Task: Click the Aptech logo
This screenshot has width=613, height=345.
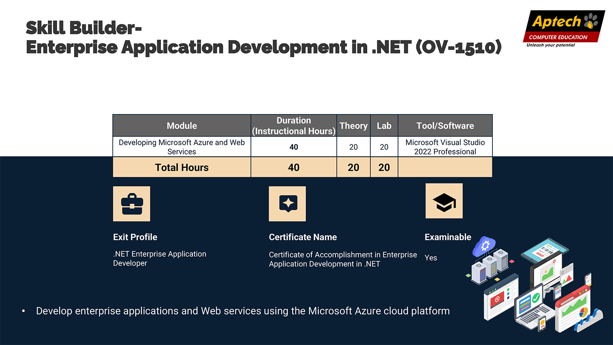Action: click(563, 28)
